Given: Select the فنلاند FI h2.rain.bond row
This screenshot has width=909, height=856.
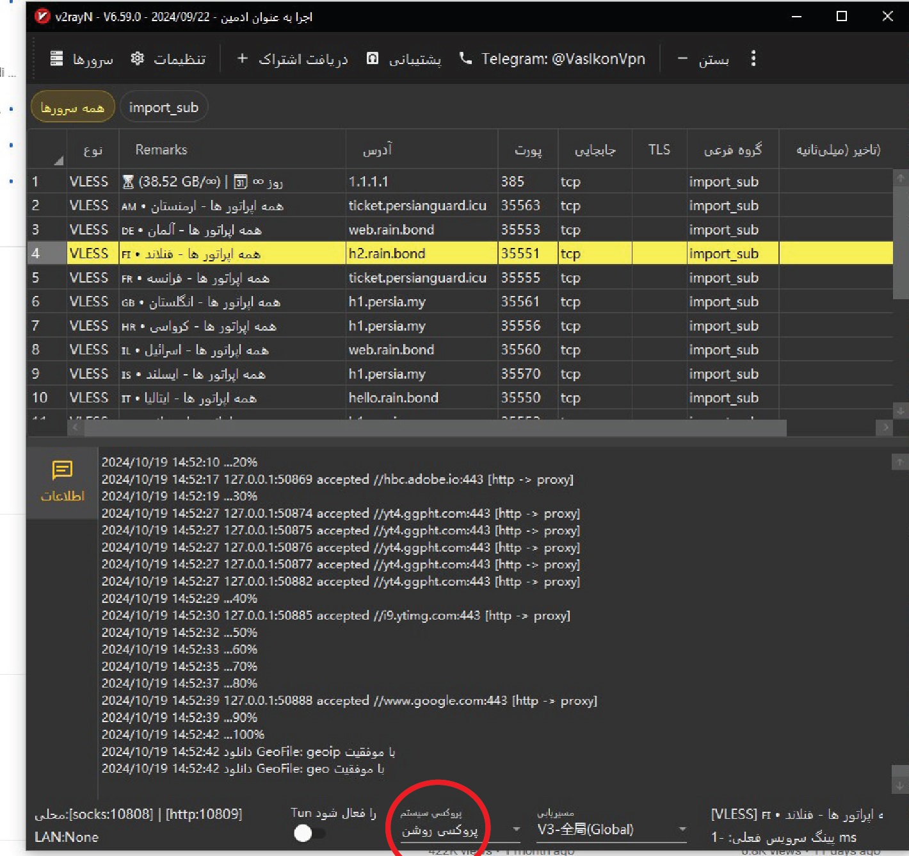Looking at the screenshot, I should [460, 254].
